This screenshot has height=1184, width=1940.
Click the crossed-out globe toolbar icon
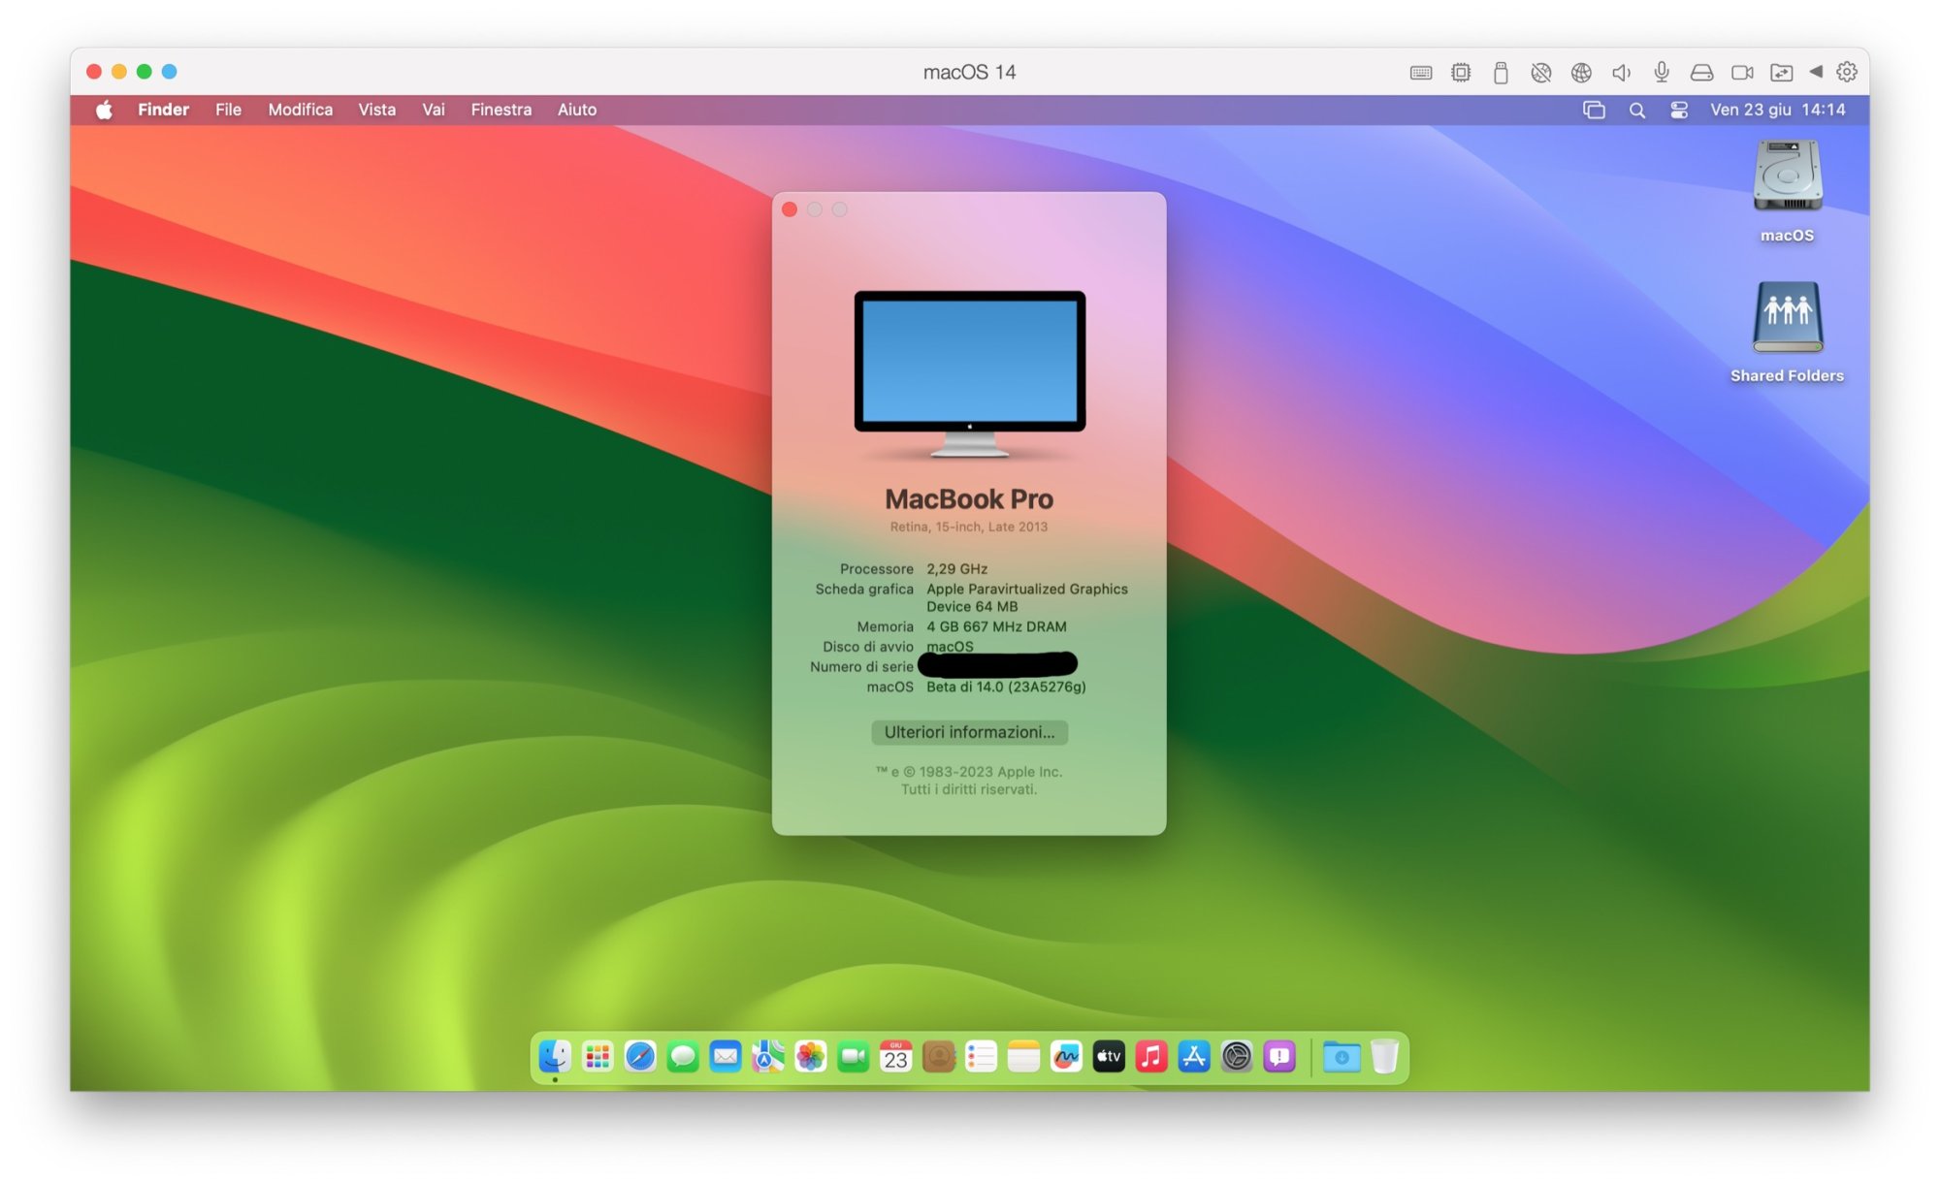coord(1541,73)
